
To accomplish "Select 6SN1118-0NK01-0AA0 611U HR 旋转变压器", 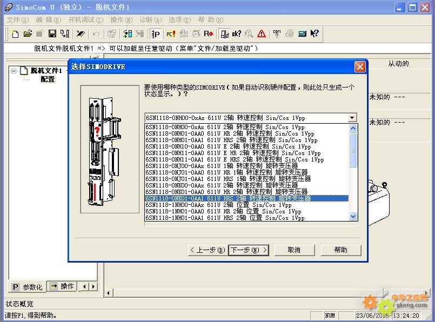I will (x=246, y=192).
